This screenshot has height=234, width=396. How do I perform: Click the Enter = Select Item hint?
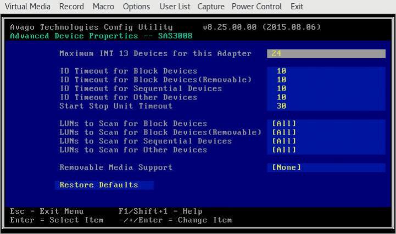tap(57, 220)
